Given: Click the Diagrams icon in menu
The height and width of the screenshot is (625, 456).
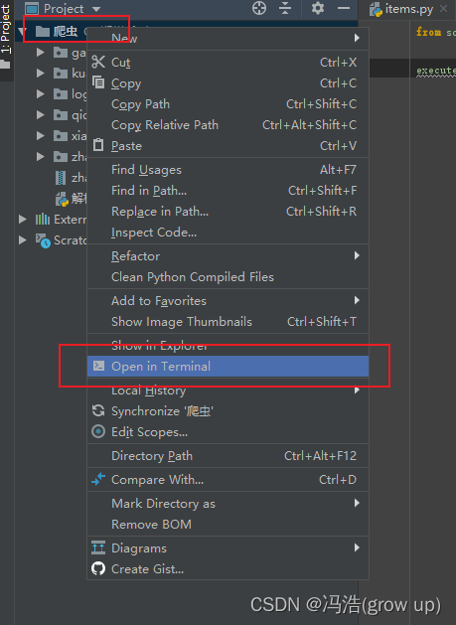Looking at the screenshot, I should click(x=98, y=547).
